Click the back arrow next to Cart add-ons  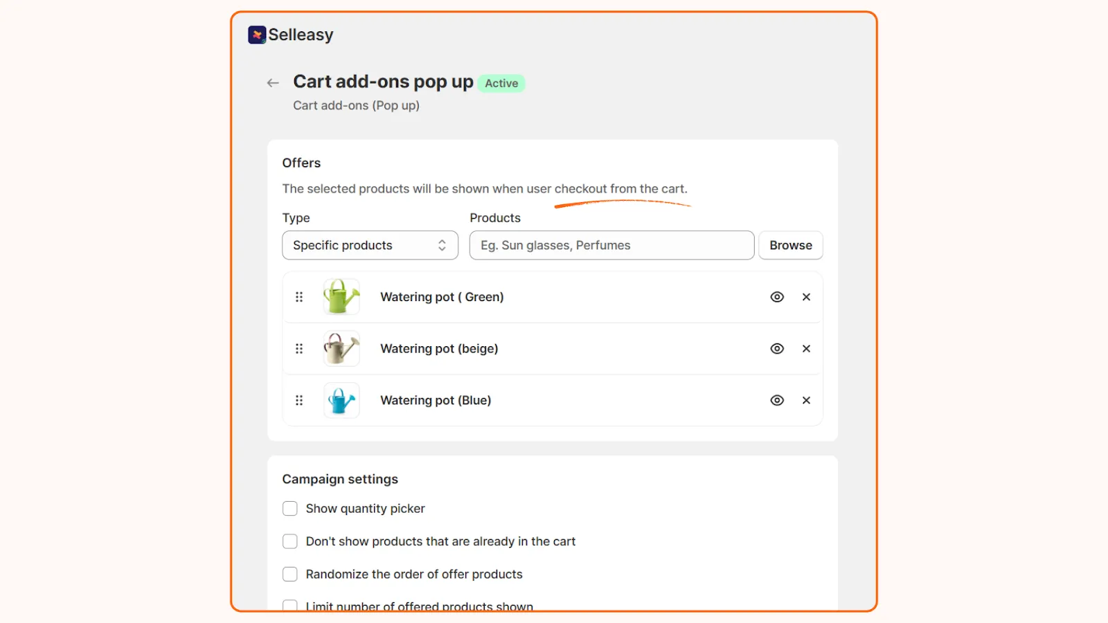click(272, 82)
